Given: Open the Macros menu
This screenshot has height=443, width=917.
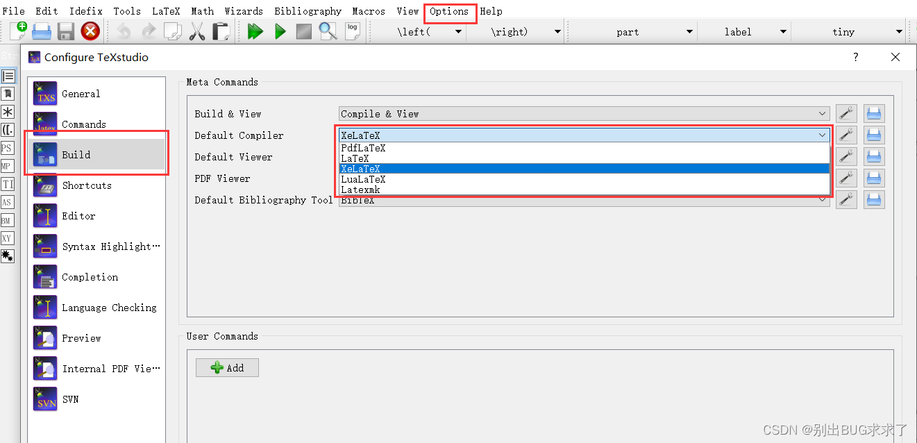Looking at the screenshot, I should pyautogui.click(x=369, y=11).
